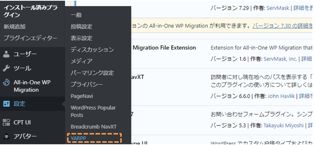The height and width of the screenshot is (145, 315).
Task: Click the バージョン 6.6.0 text
Action: pyautogui.click(x=230, y=96)
